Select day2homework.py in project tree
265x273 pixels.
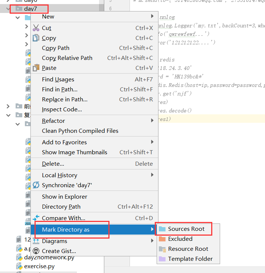[49, 257]
